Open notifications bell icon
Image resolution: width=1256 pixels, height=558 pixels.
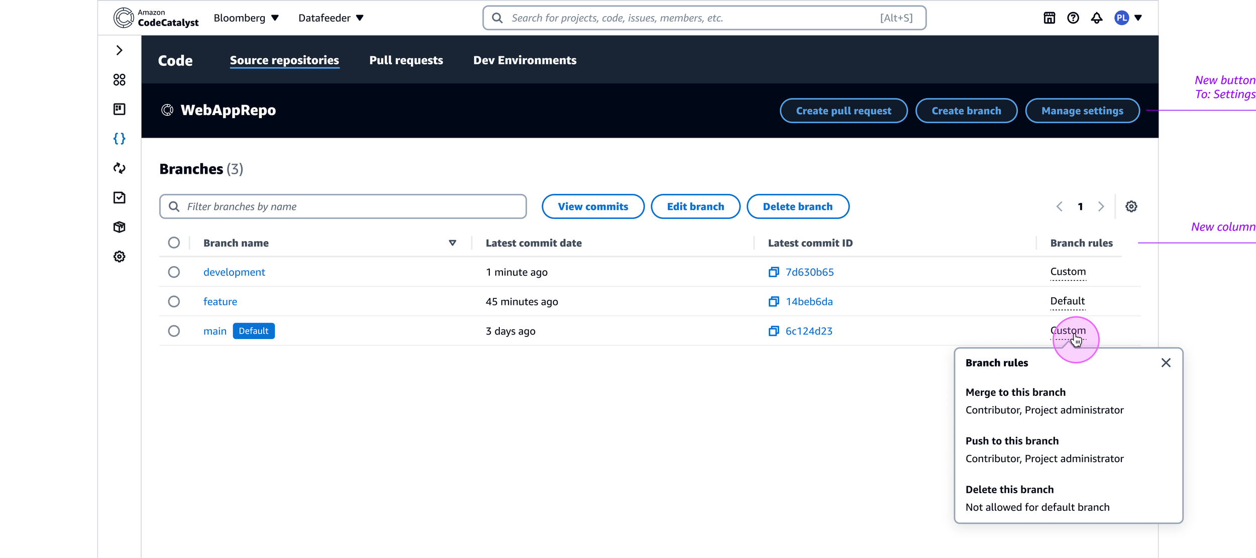[x=1096, y=18]
